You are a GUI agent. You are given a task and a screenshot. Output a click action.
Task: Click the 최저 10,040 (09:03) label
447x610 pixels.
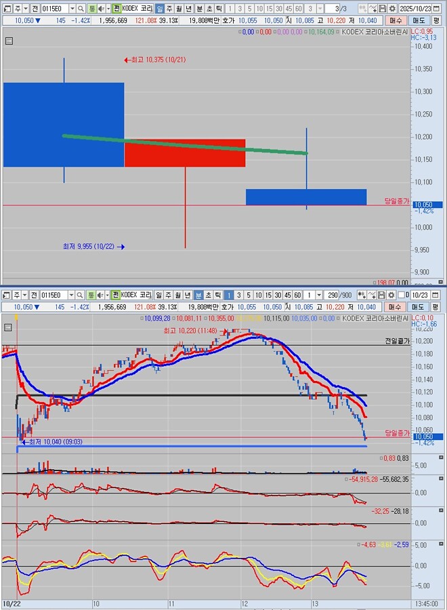[52, 442]
